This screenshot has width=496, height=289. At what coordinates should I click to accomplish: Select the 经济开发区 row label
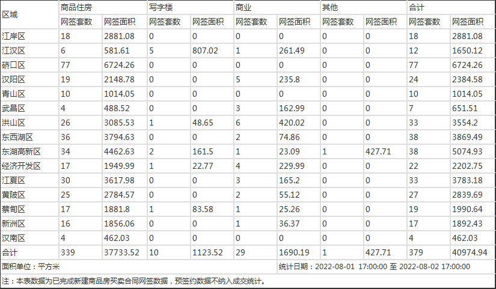21,166
